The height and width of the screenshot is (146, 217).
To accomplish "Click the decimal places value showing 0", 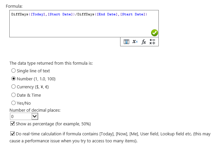I will pos(21,116).
